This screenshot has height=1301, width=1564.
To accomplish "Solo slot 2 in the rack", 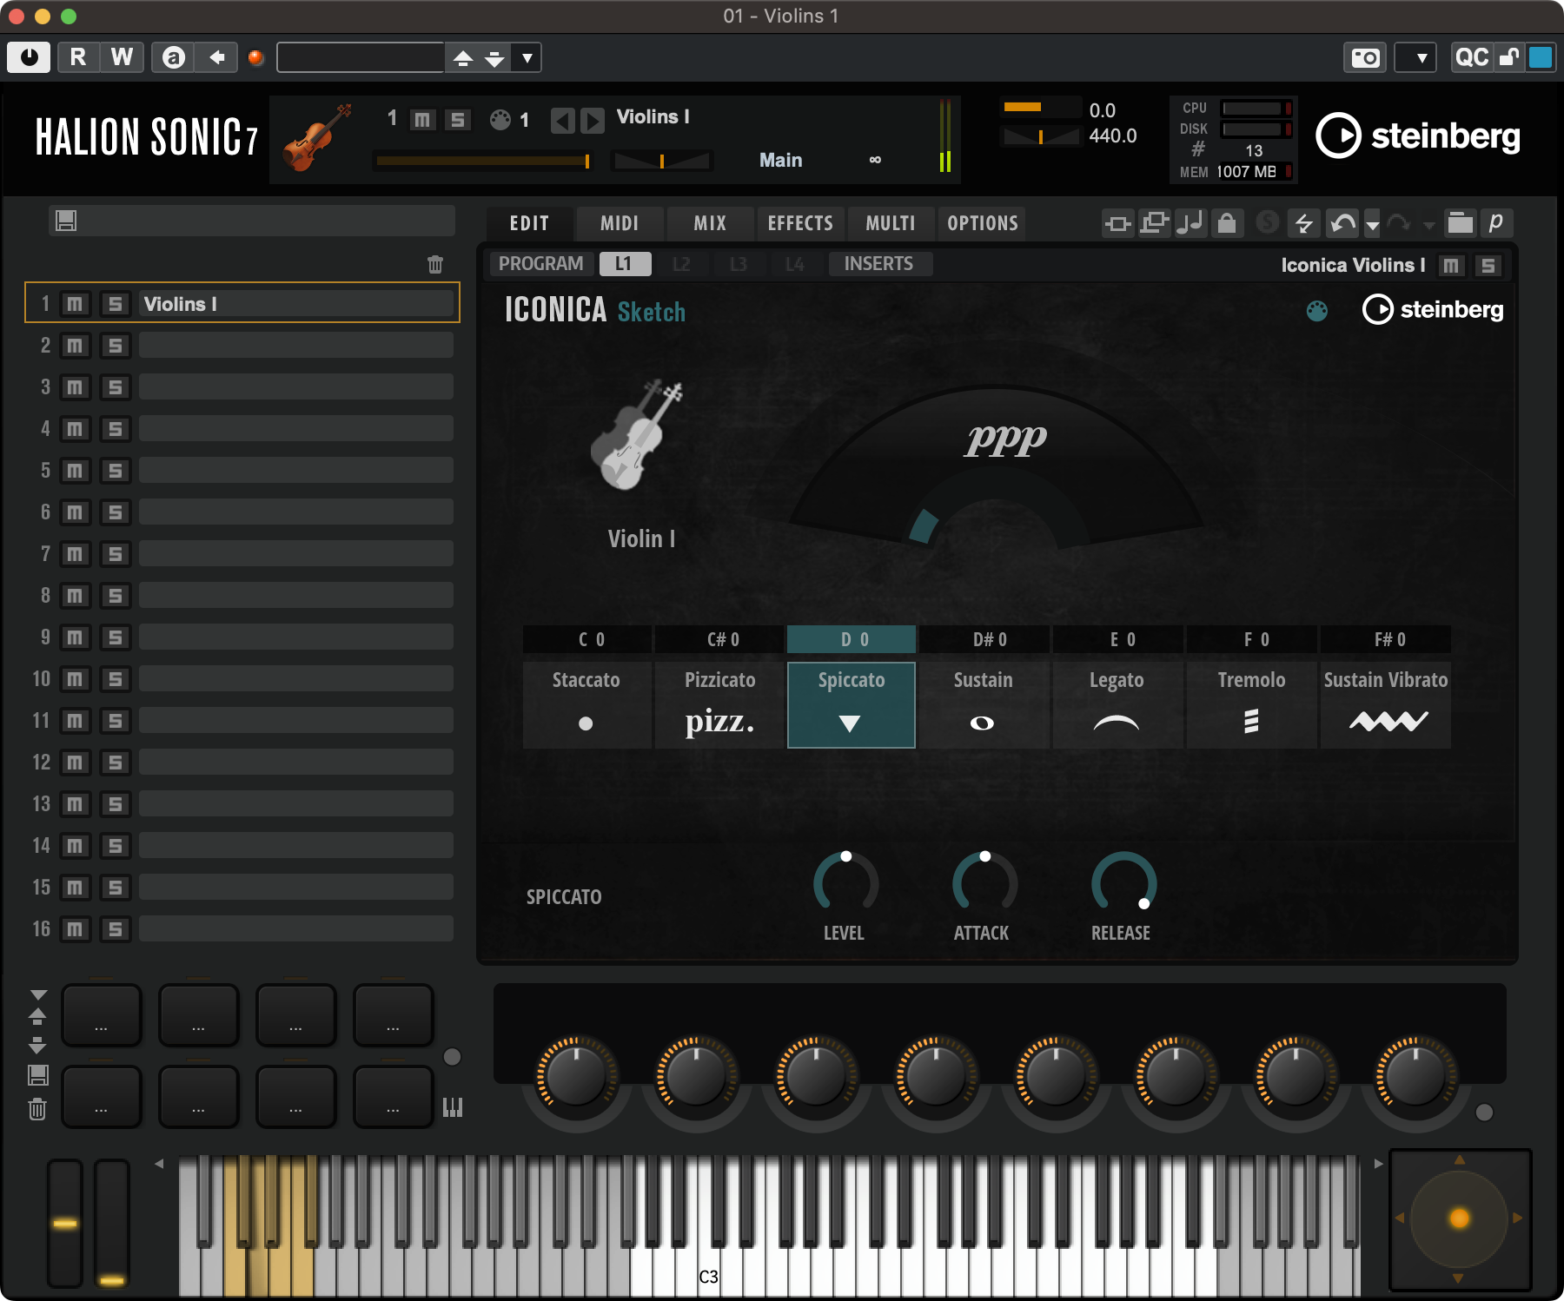I will pyautogui.click(x=115, y=346).
